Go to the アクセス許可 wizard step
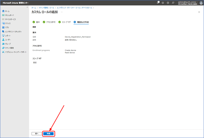 (49, 22)
